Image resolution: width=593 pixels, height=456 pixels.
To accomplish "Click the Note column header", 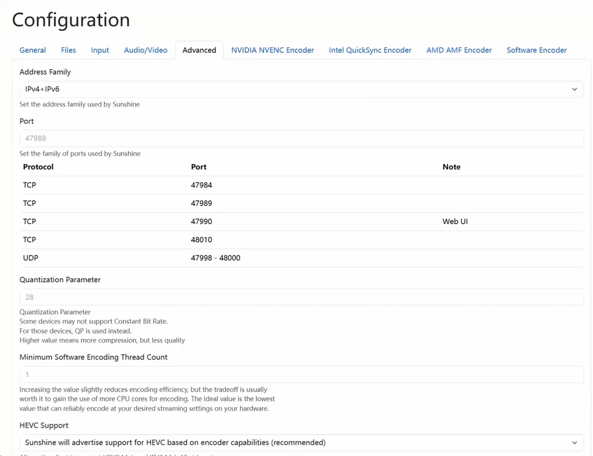I will point(451,167).
